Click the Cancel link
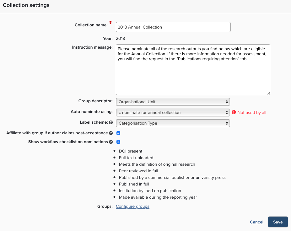Screen dimensions: 291x231 pos(256,222)
